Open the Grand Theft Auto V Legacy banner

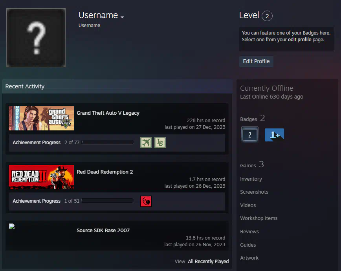pyautogui.click(x=41, y=118)
